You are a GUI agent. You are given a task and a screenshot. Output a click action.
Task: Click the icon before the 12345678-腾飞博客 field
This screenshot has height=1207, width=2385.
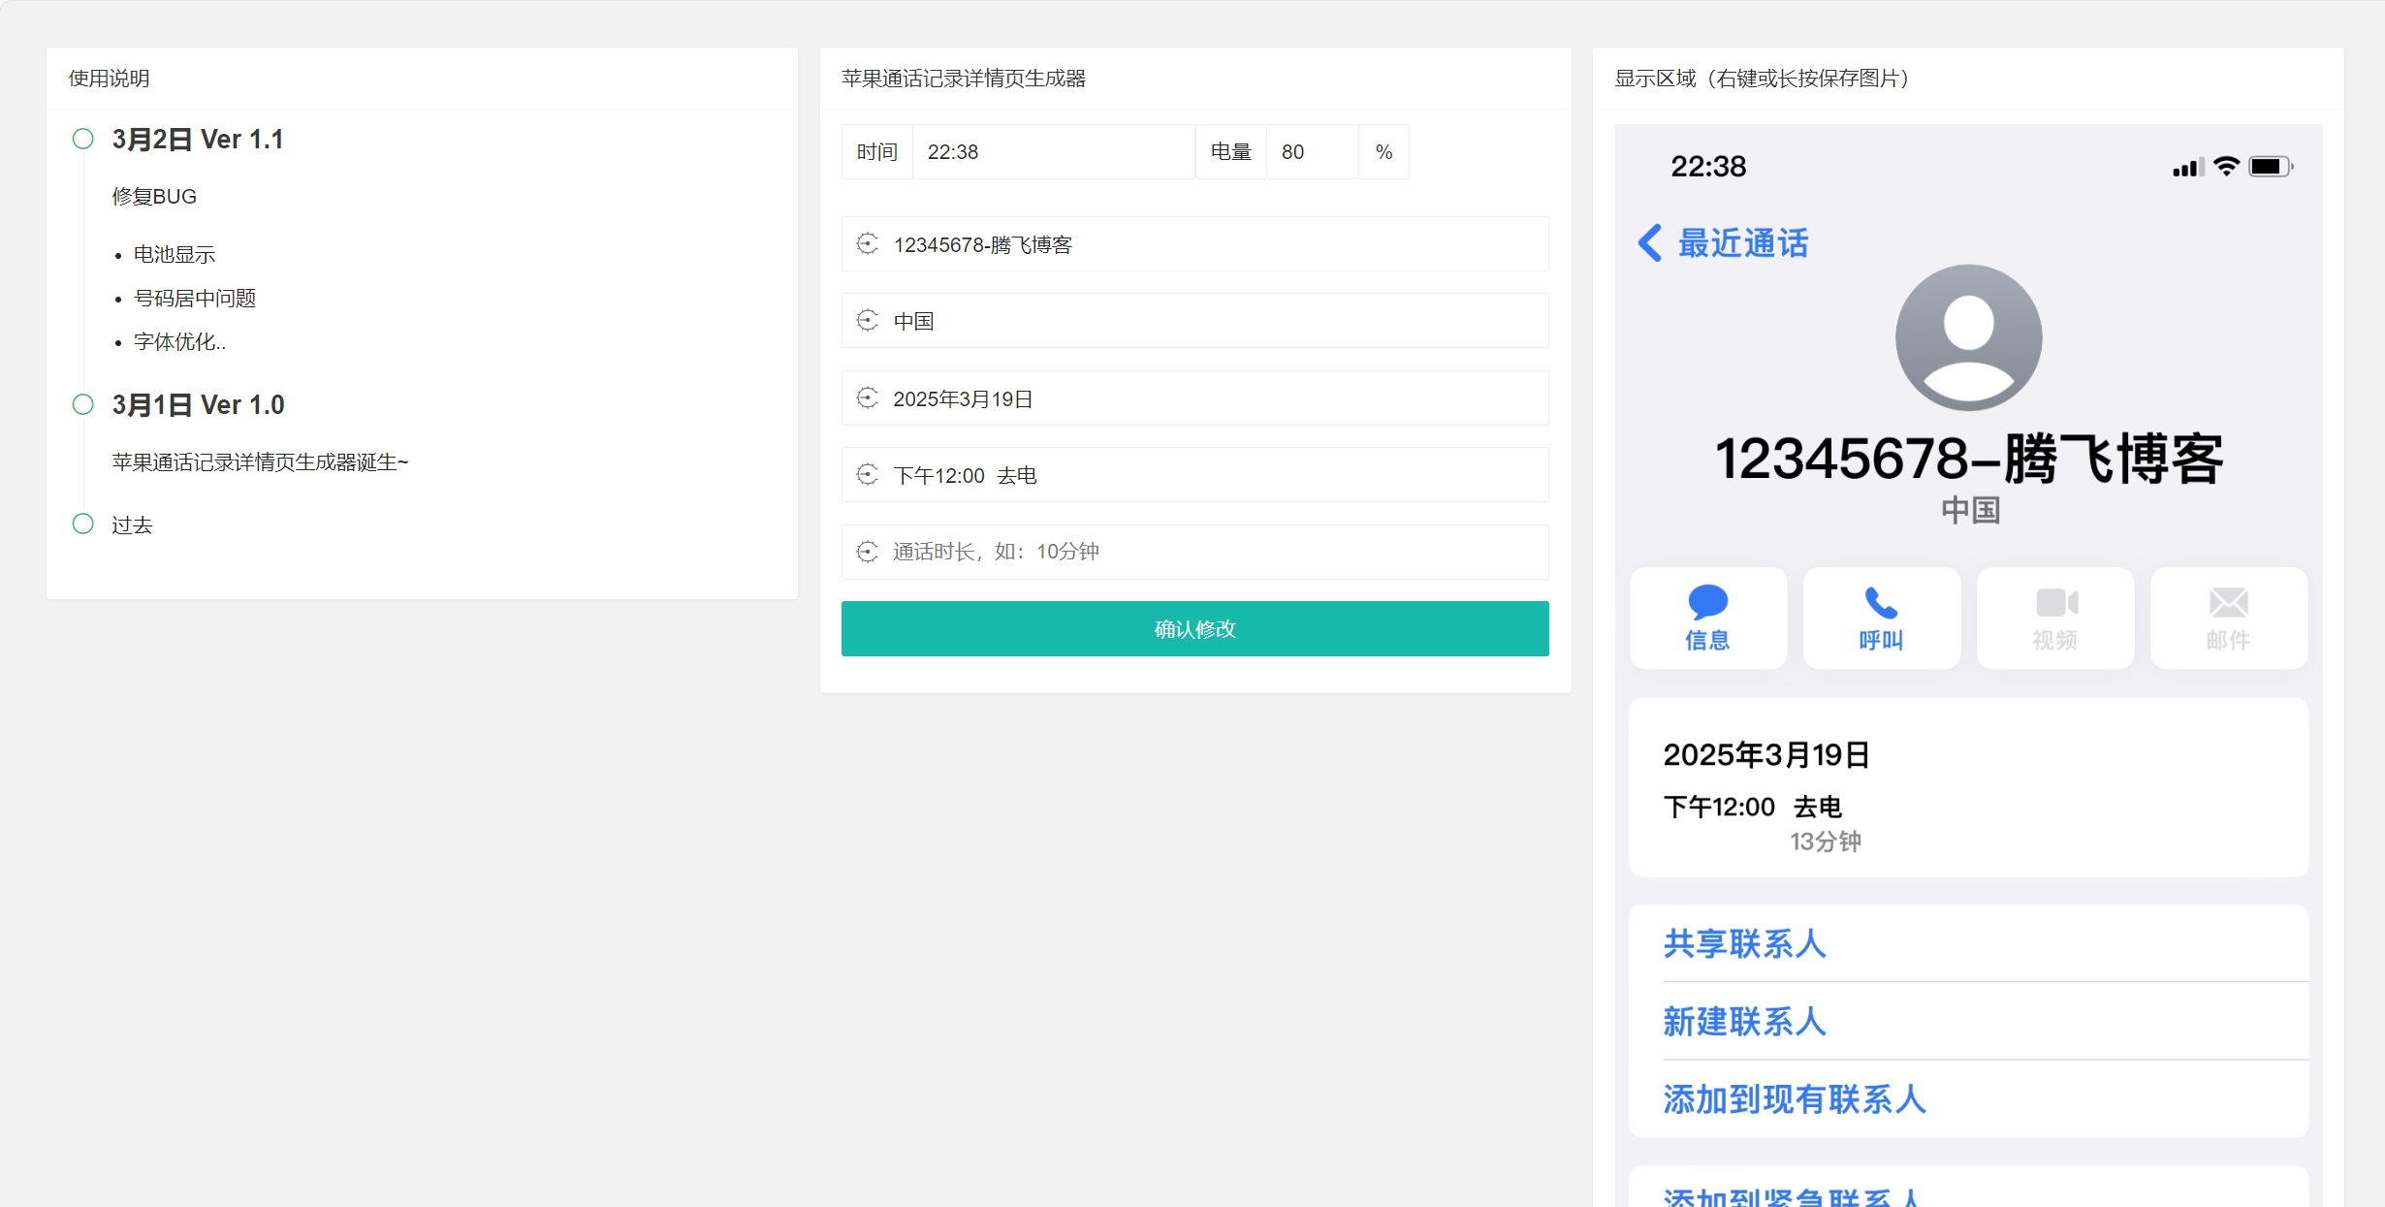point(867,243)
